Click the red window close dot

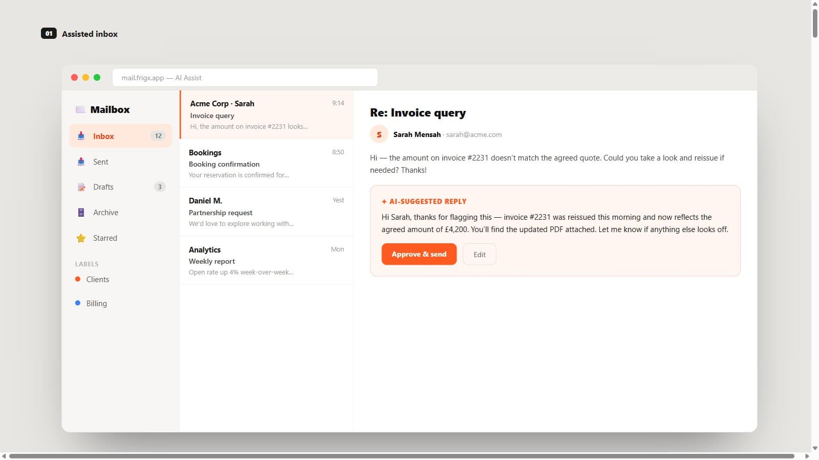point(74,78)
